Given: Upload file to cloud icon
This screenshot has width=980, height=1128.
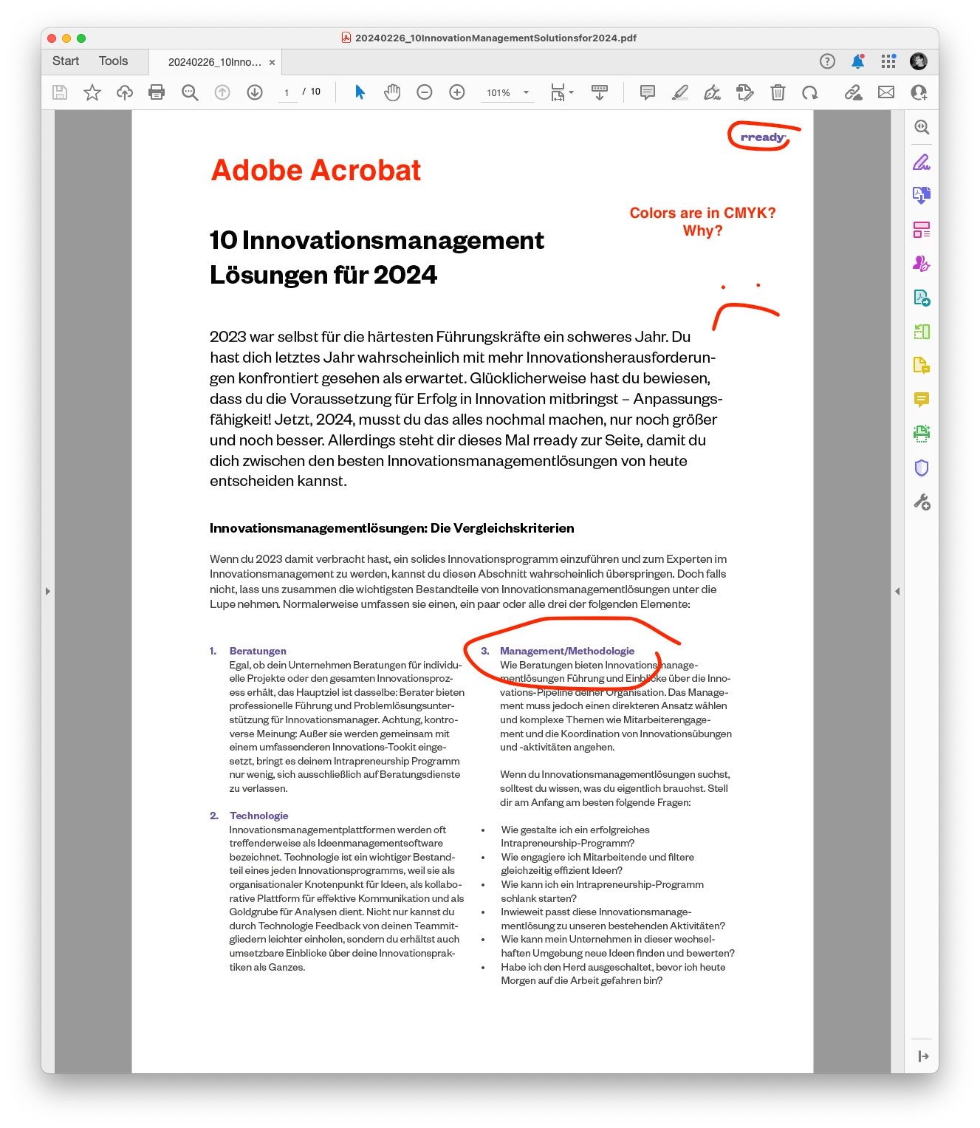Looking at the screenshot, I should click(x=125, y=92).
